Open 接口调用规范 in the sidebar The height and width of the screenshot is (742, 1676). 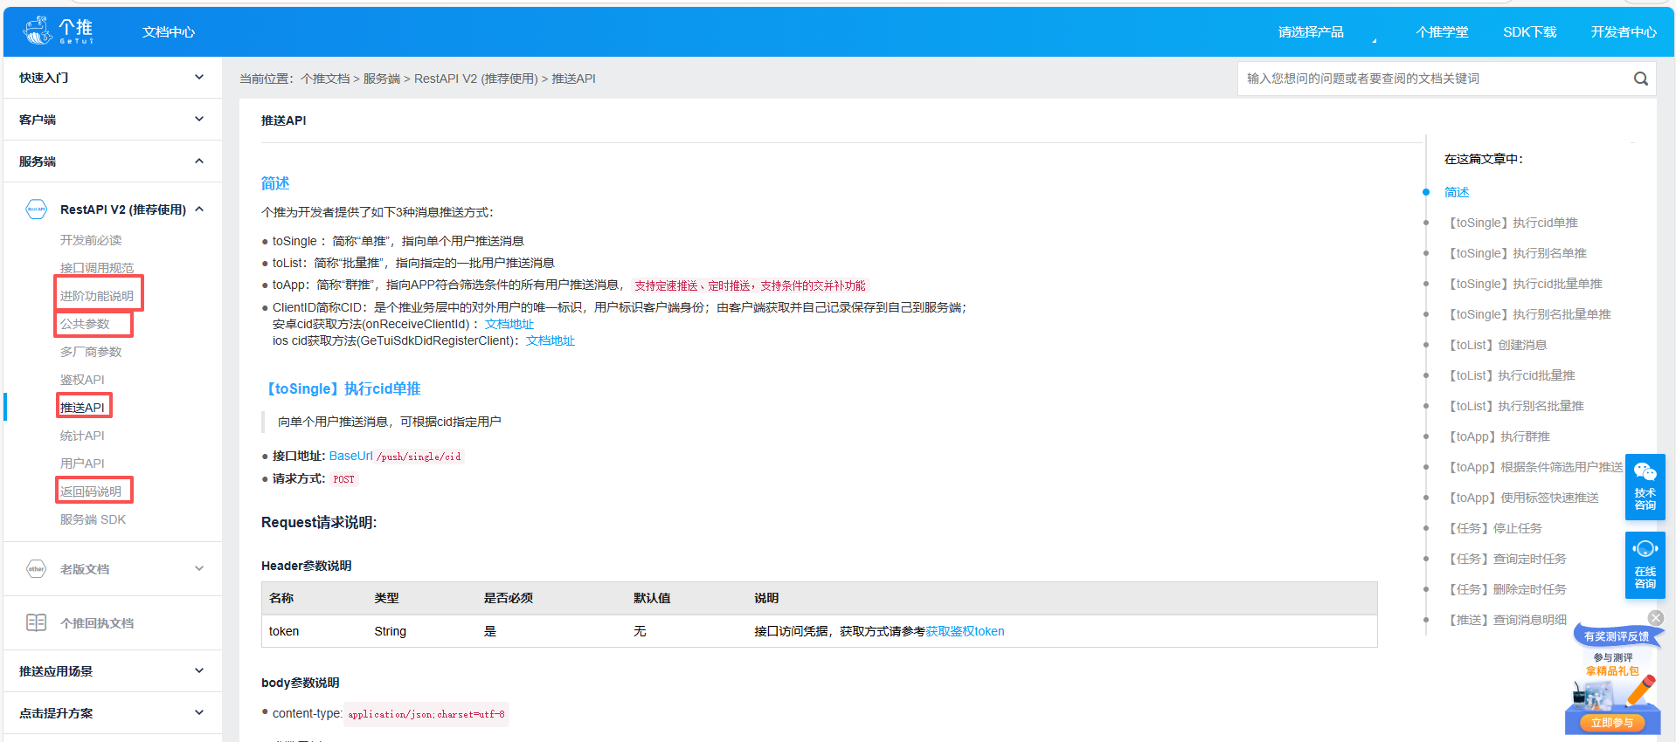coord(97,268)
